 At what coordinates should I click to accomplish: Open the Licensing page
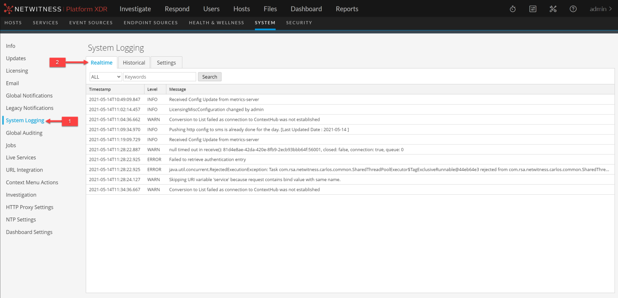17,70
